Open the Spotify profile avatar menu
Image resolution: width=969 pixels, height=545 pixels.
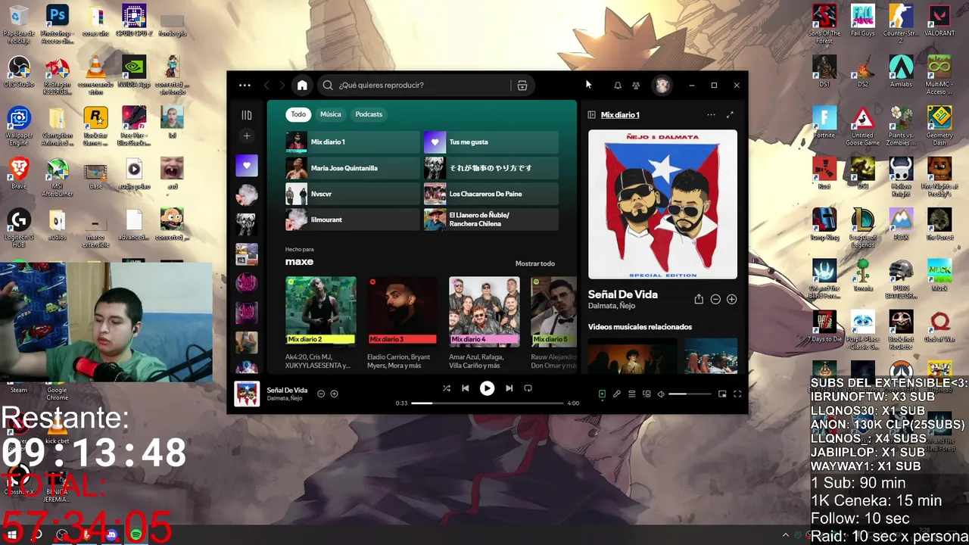point(662,86)
